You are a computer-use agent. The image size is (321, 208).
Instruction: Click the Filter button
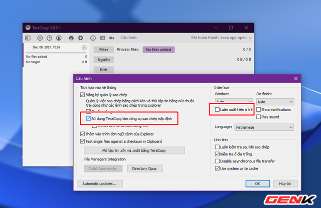[104, 50]
